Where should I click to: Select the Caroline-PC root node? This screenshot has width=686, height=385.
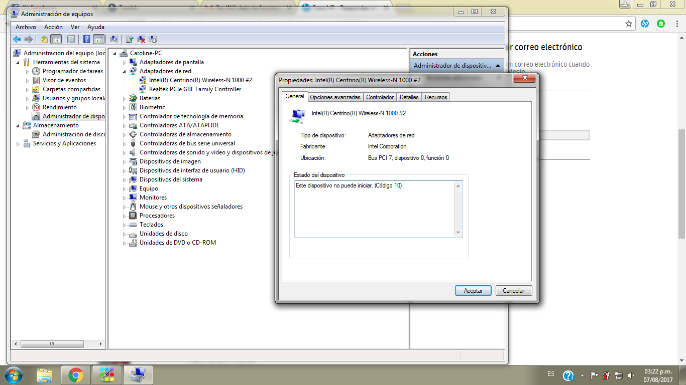146,53
